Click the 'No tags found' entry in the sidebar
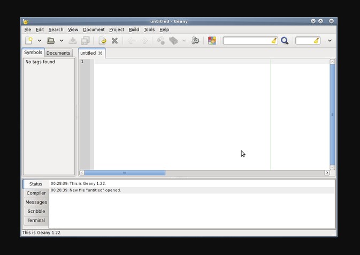Viewport: 360px width, 255px height. coord(40,62)
